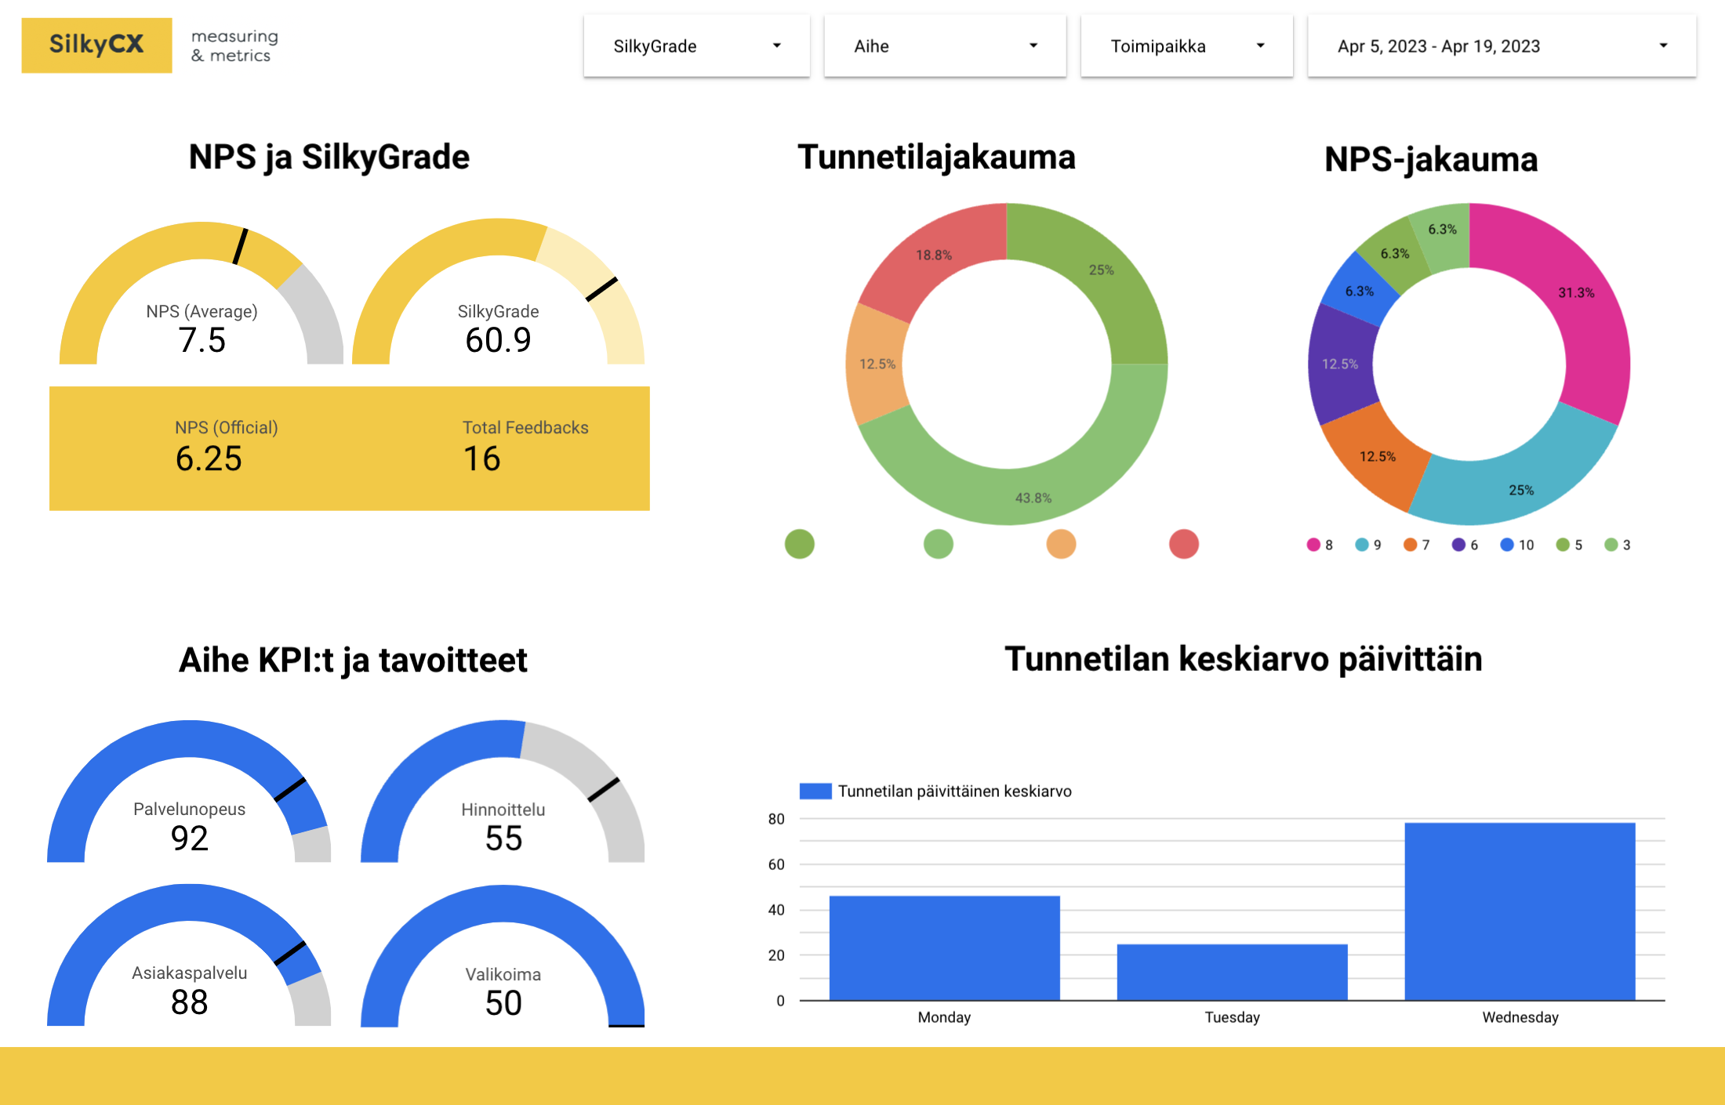Click the dark green legend dot under Tunnetilajakauma
The height and width of the screenshot is (1105, 1725).
pos(799,544)
